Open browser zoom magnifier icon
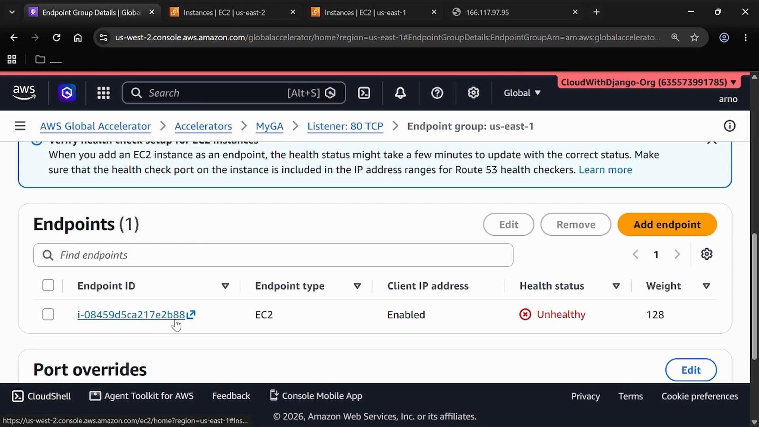Viewport: 759px width, 427px height. pos(675,38)
